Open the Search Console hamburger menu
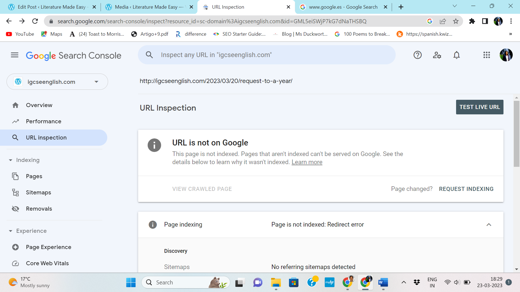 (x=15, y=55)
